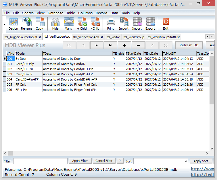
Task: Click the Rename table icon
Action: pyautogui.click(x=27, y=24)
